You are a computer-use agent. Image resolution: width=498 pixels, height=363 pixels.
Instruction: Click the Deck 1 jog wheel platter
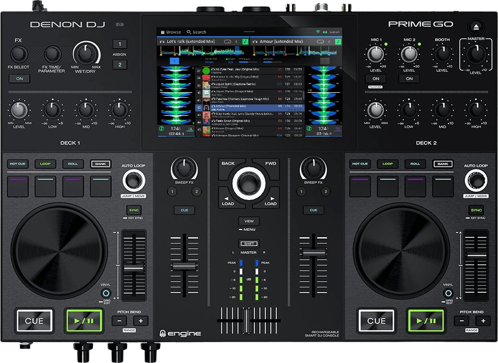59,251
